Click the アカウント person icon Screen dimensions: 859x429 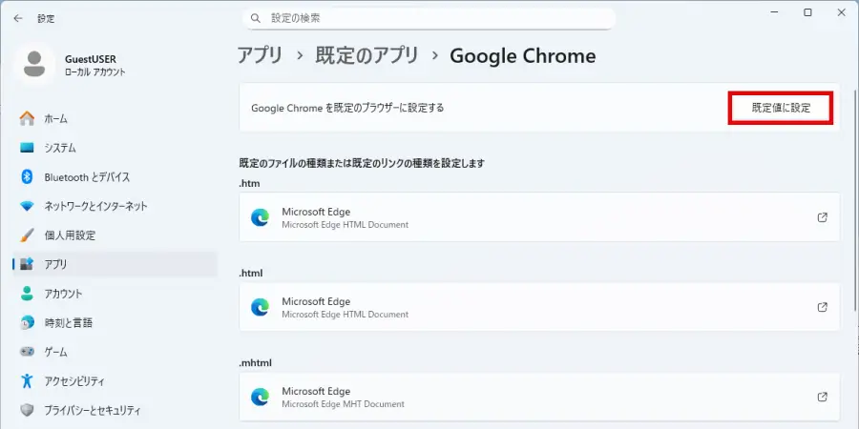click(27, 294)
